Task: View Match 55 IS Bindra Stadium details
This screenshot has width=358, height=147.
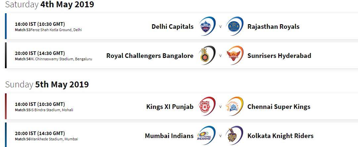Action: click(44, 110)
